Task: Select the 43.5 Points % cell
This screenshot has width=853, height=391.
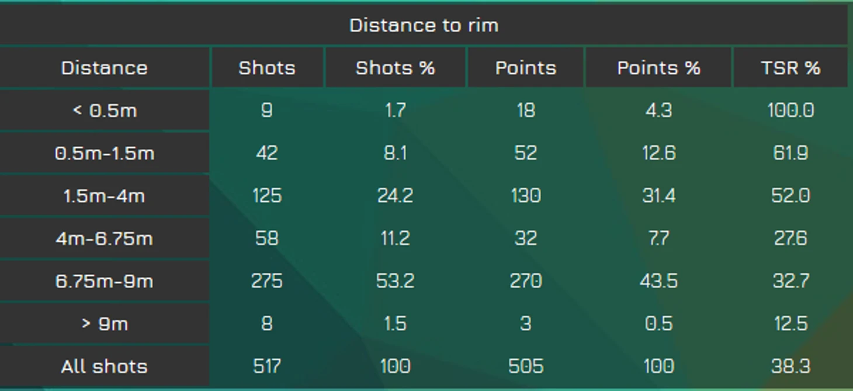Action: (x=658, y=281)
